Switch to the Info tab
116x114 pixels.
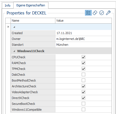click(x=7, y=6)
